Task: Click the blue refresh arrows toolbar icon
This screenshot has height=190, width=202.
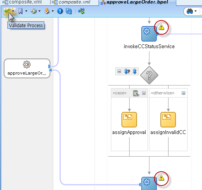Action: pyautogui.click(x=69, y=11)
